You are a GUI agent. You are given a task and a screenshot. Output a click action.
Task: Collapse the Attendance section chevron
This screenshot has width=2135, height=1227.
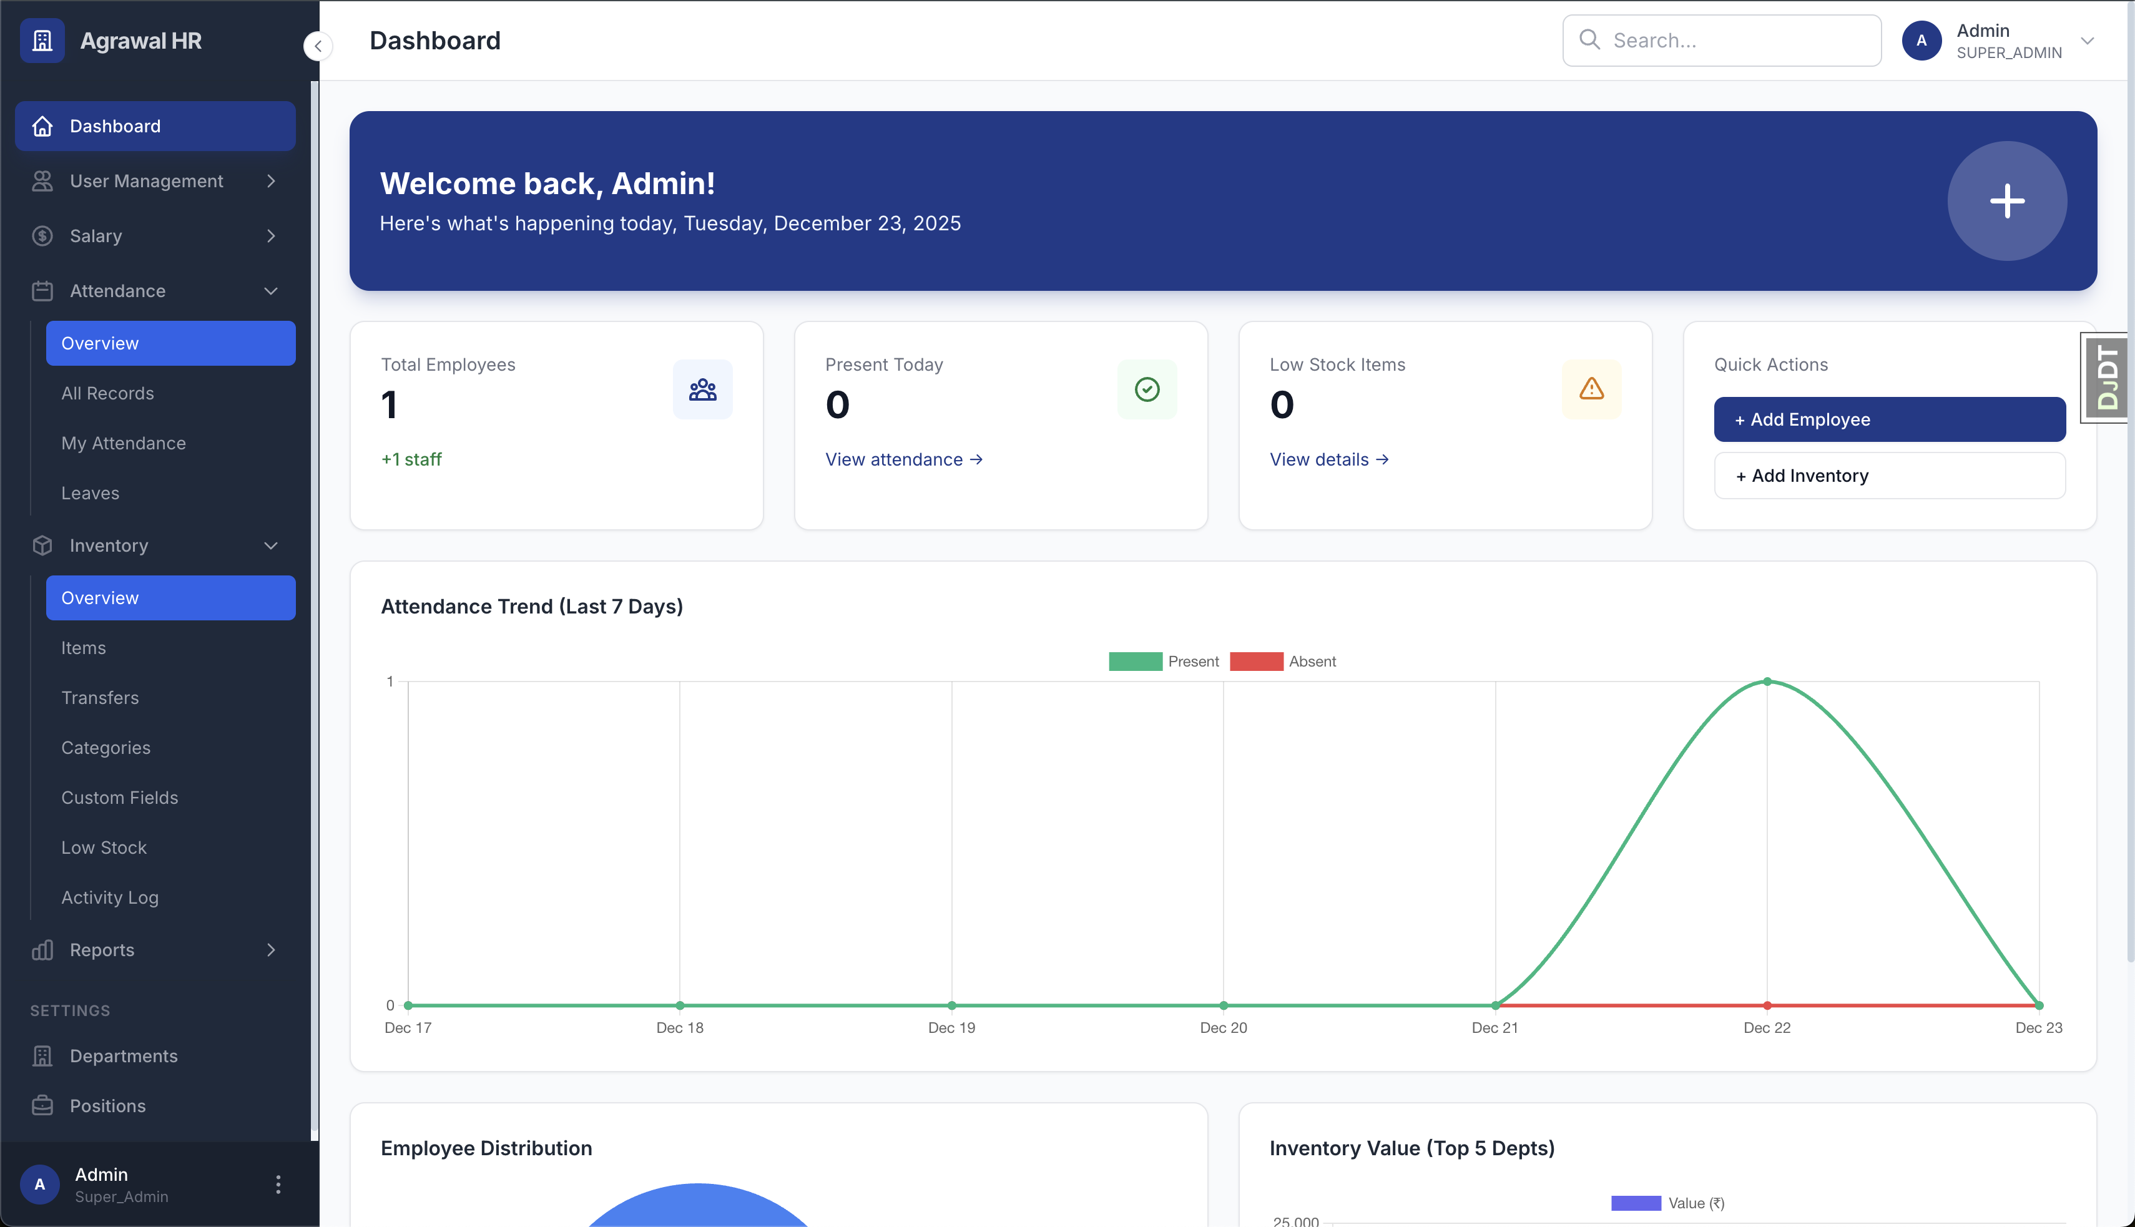pos(270,291)
